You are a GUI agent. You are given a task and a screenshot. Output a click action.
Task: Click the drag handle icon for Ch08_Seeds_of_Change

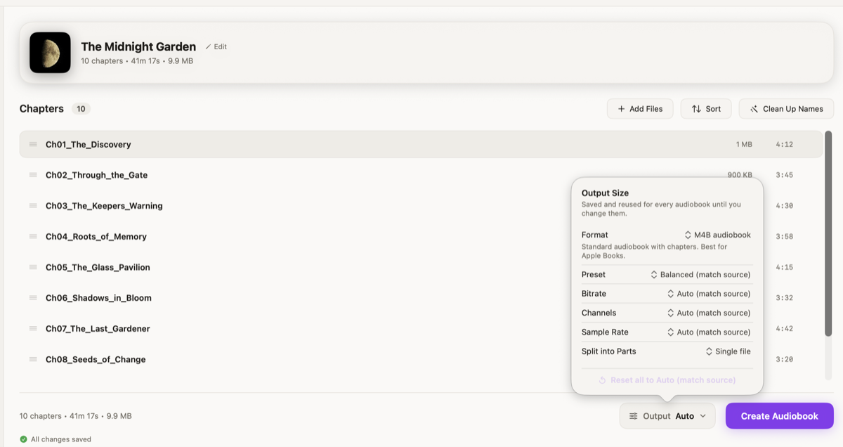(33, 359)
